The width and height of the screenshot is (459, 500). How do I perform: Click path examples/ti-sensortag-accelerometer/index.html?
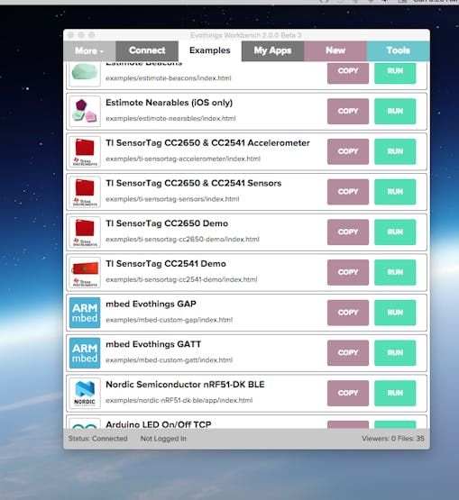tap(183, 159)
